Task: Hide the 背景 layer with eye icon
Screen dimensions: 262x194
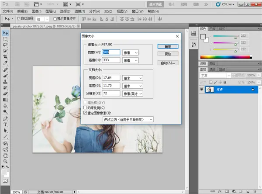Action: 202,90
